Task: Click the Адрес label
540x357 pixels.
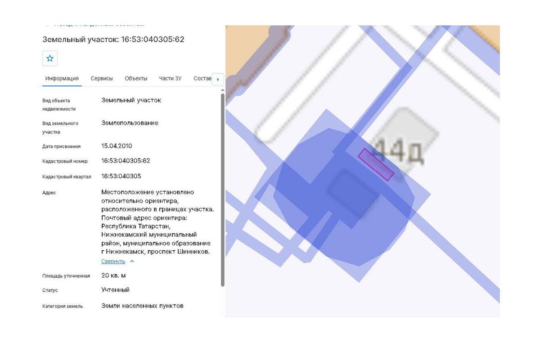Action: (x=49, y=193)
